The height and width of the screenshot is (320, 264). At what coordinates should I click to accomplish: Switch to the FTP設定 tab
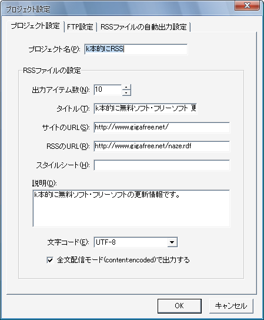(80, 27)
